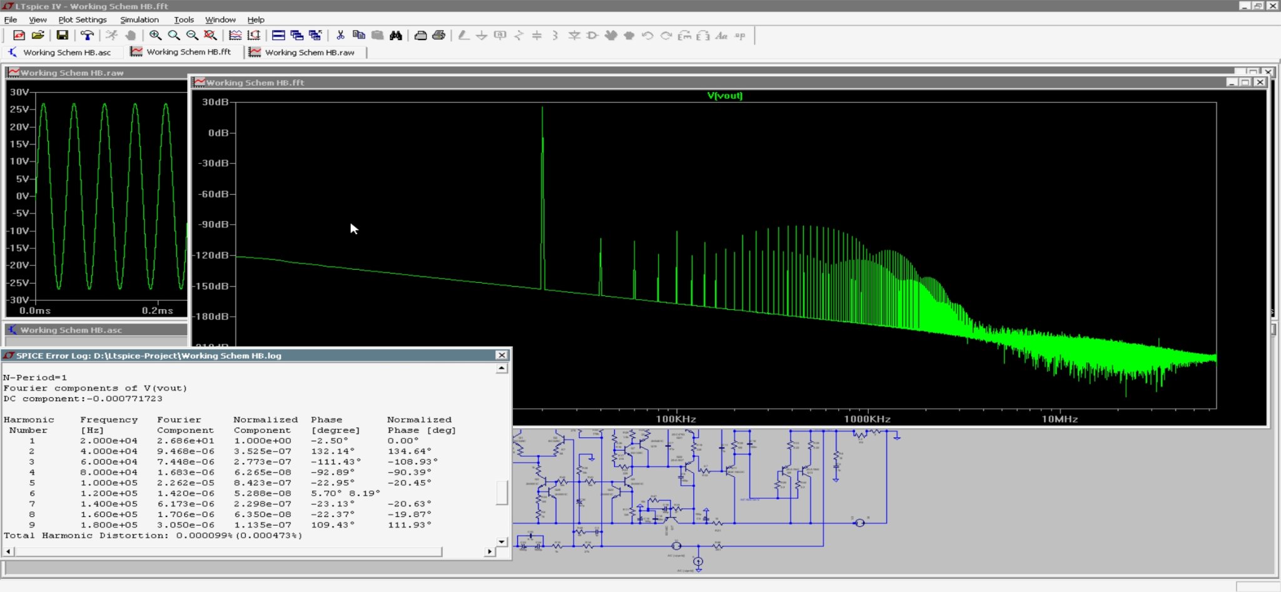
Task: Open the Window menu
Action: (220, 19)
